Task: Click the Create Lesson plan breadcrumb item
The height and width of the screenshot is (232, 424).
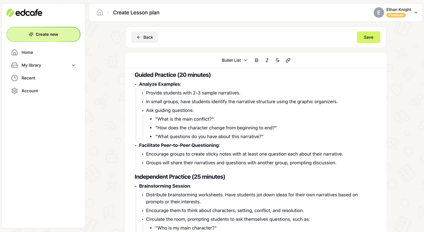Action: (x=136, y=12)
